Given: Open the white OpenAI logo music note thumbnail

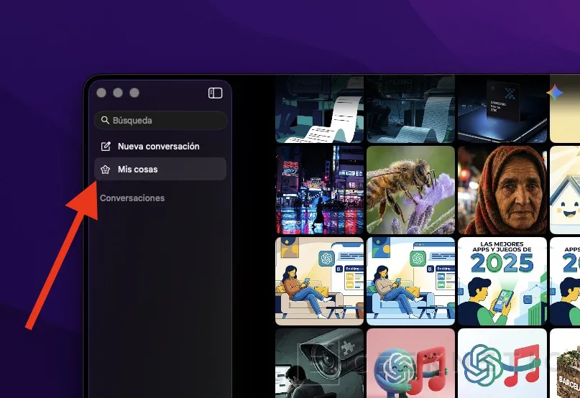Looking at the screenshot, I should click(x=502, y=364).
